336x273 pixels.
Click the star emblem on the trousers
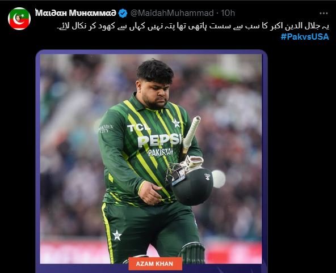tap(117, 235)
